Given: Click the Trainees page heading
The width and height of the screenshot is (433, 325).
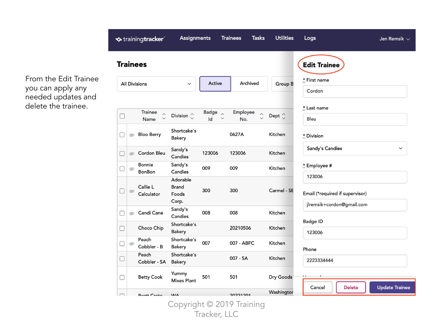Looking at the screenshot, I should [132, 64].
